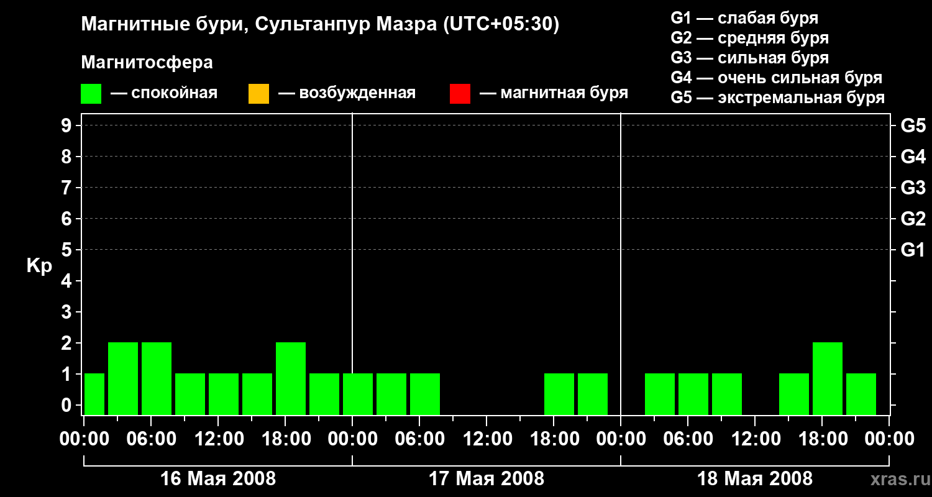This screenshot has width=932, height=497.
Task: Click the first green bar on 16 May
Action: click(94, 394)
